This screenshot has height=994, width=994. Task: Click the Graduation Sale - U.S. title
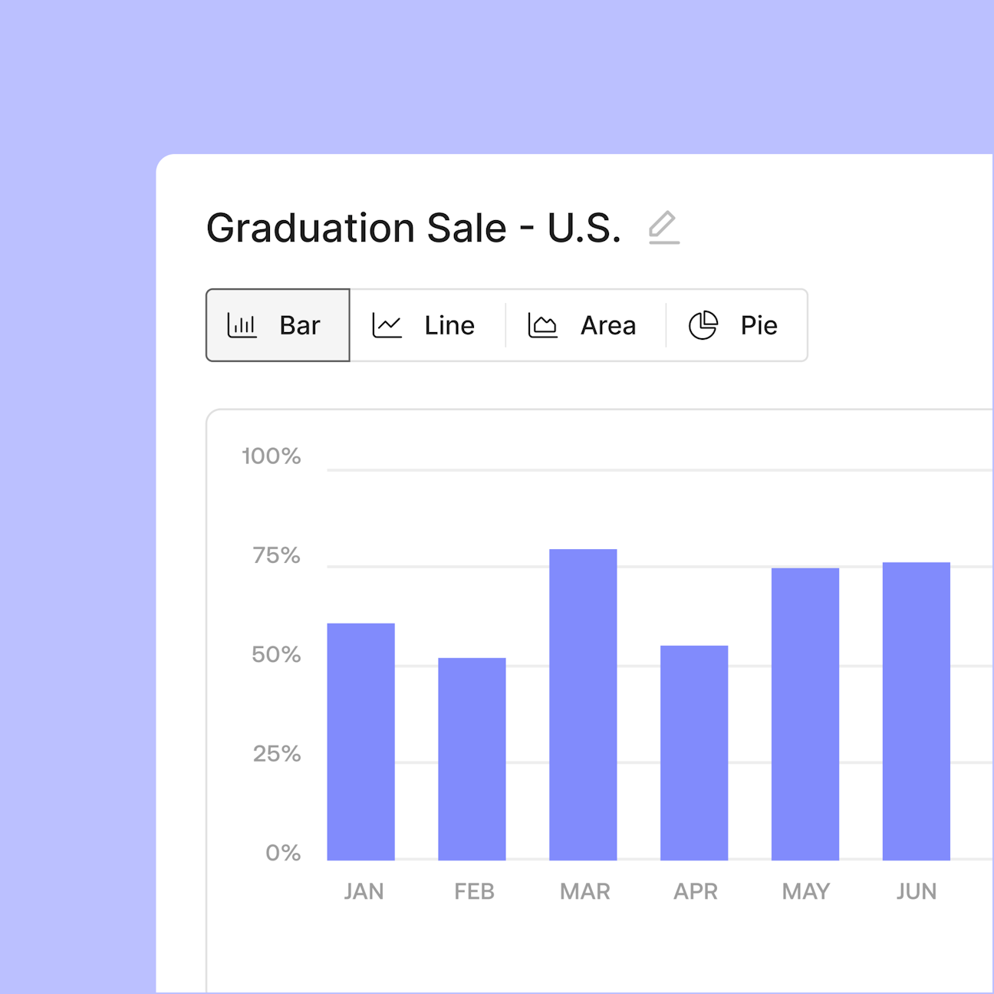coord(413,228)
